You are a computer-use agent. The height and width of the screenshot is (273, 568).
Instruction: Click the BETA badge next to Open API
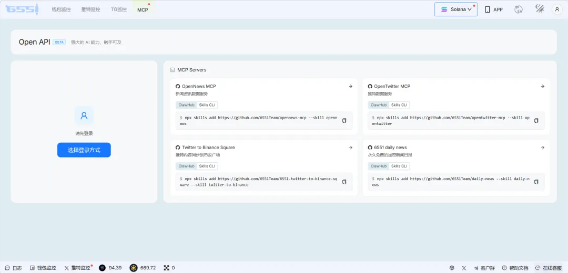tap(59, 43)
